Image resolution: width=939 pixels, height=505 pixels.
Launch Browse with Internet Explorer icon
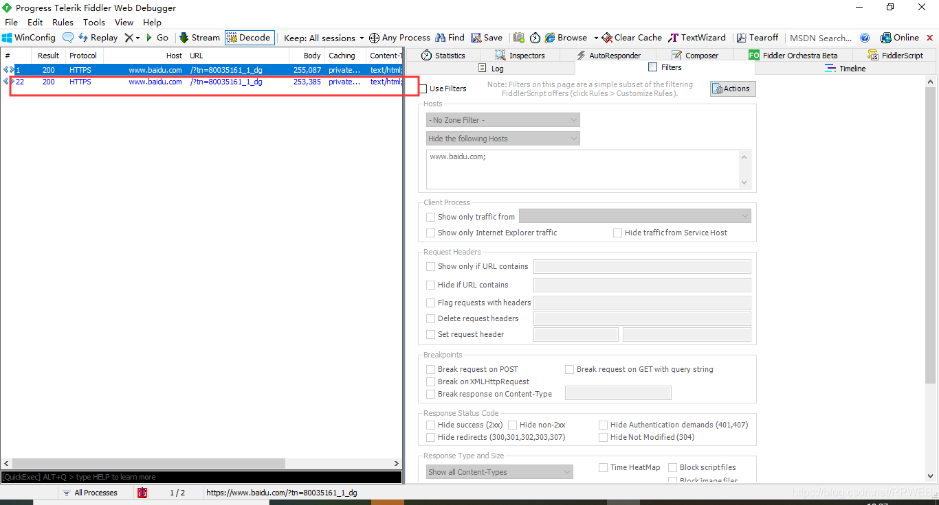point(551,38)
